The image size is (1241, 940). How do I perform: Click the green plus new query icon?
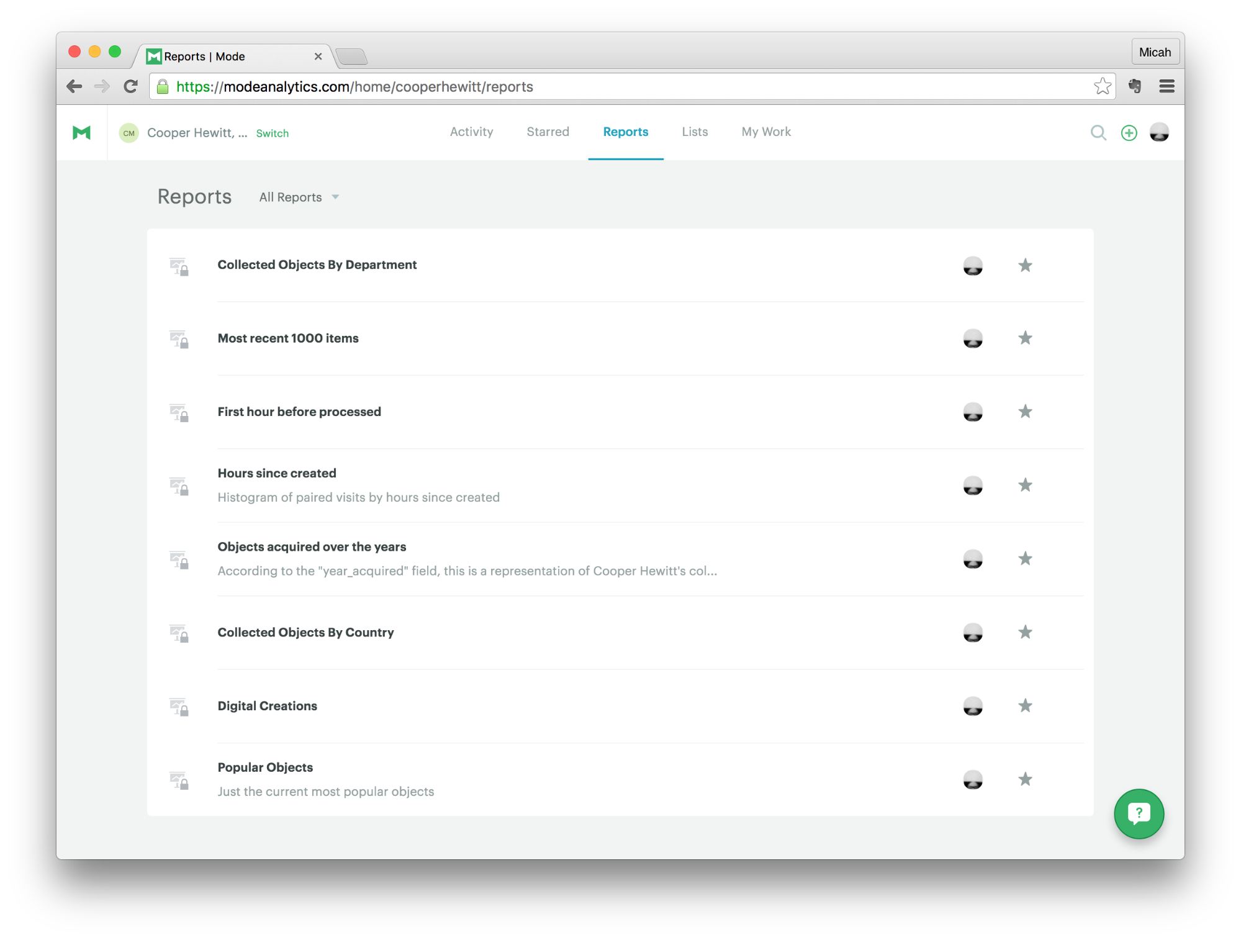coord(1129,132)
